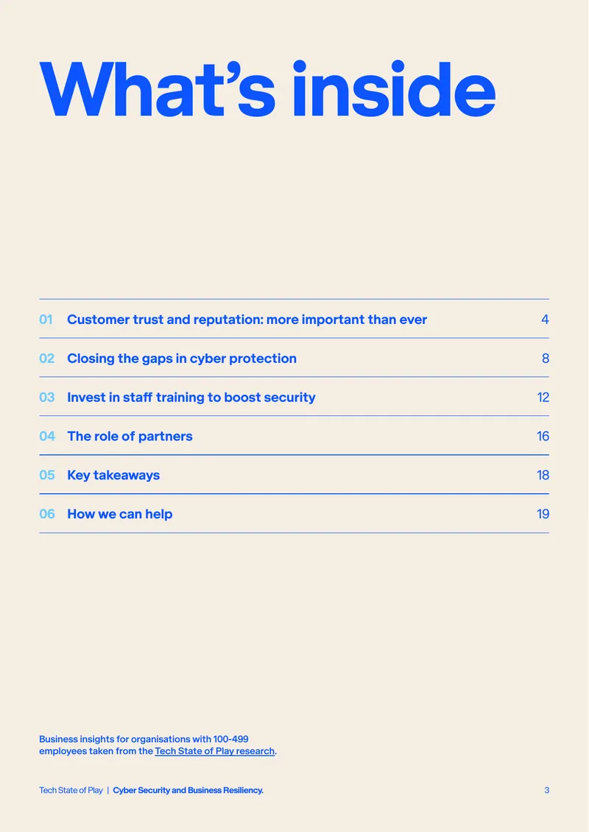Click section number 04

(46, 436)
